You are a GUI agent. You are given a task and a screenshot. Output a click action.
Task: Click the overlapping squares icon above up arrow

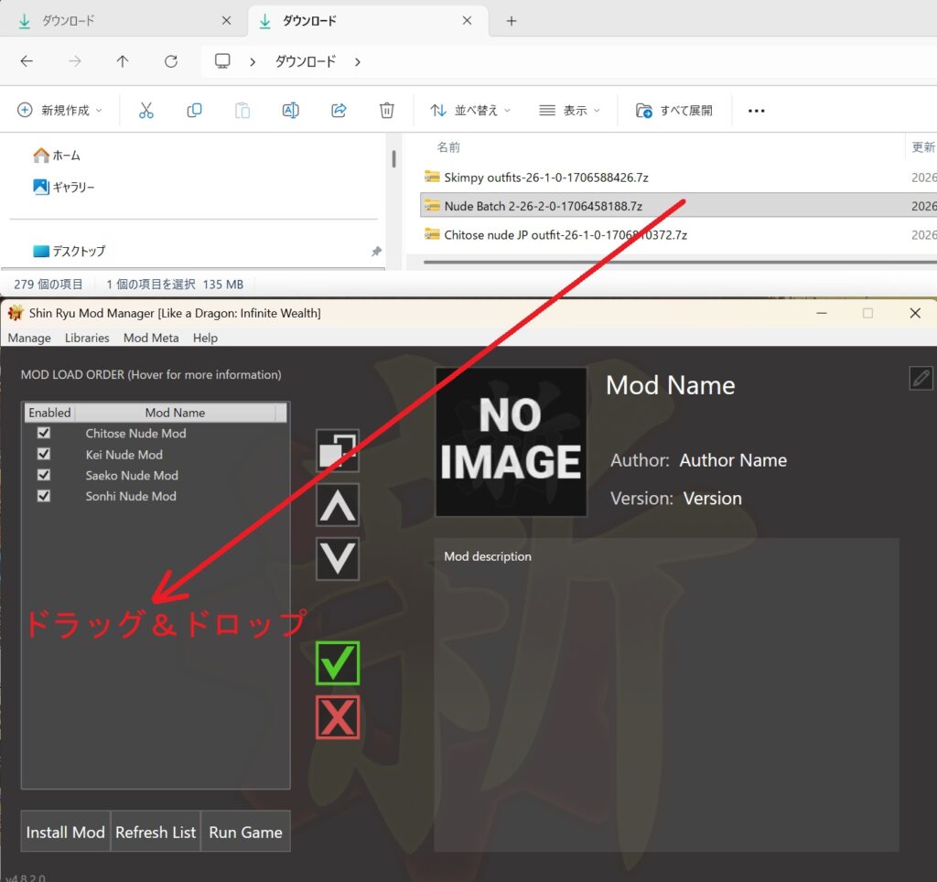(x=338, y=450)
